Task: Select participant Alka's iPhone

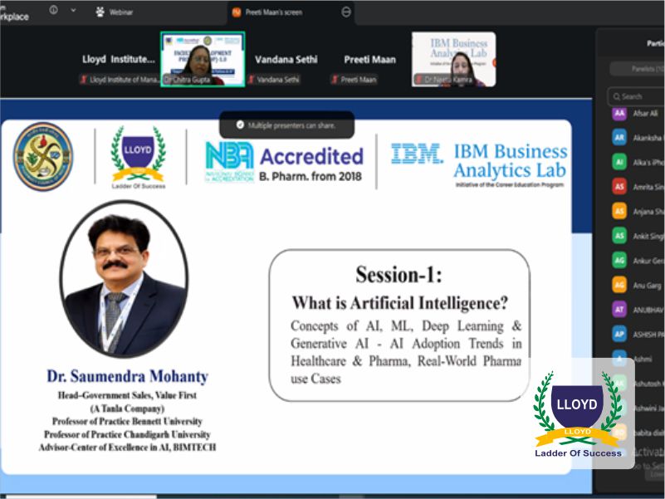Action: pyautogui.click(x=638, y=162)
